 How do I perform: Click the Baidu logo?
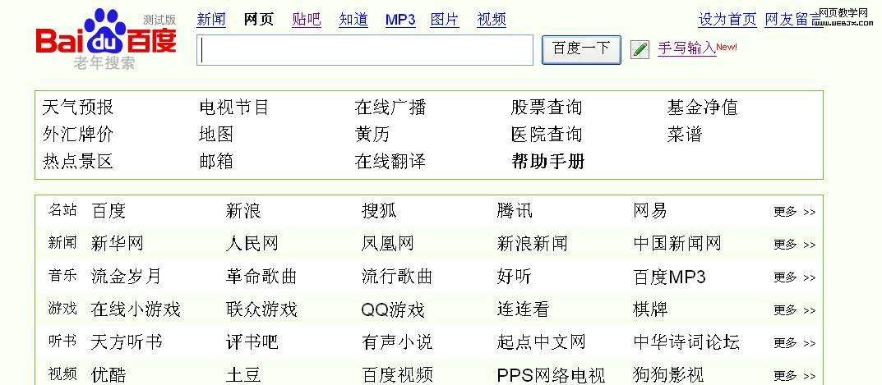[105, 39]
